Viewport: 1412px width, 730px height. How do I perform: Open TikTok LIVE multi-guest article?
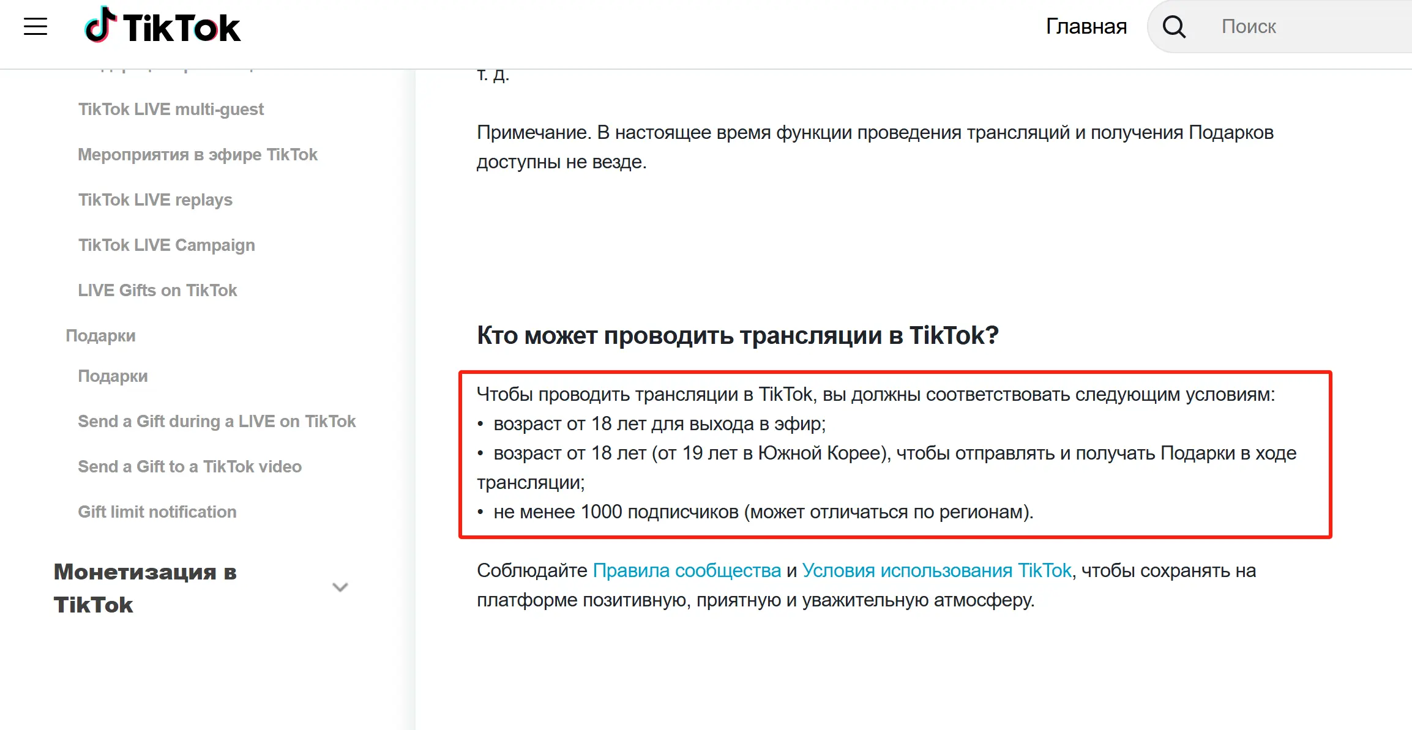pos(171,110)
